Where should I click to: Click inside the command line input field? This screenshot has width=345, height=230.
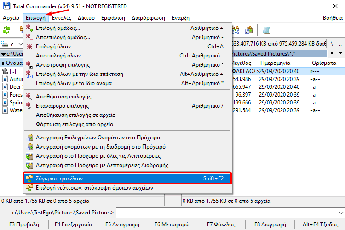[x=227, y=213]
